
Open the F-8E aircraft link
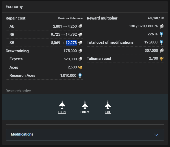click(108, 112)
